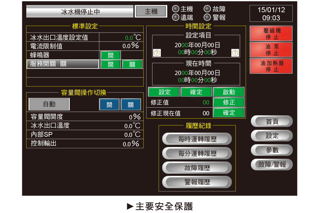Open the 警報履歷 alarm history

[197, 182]
